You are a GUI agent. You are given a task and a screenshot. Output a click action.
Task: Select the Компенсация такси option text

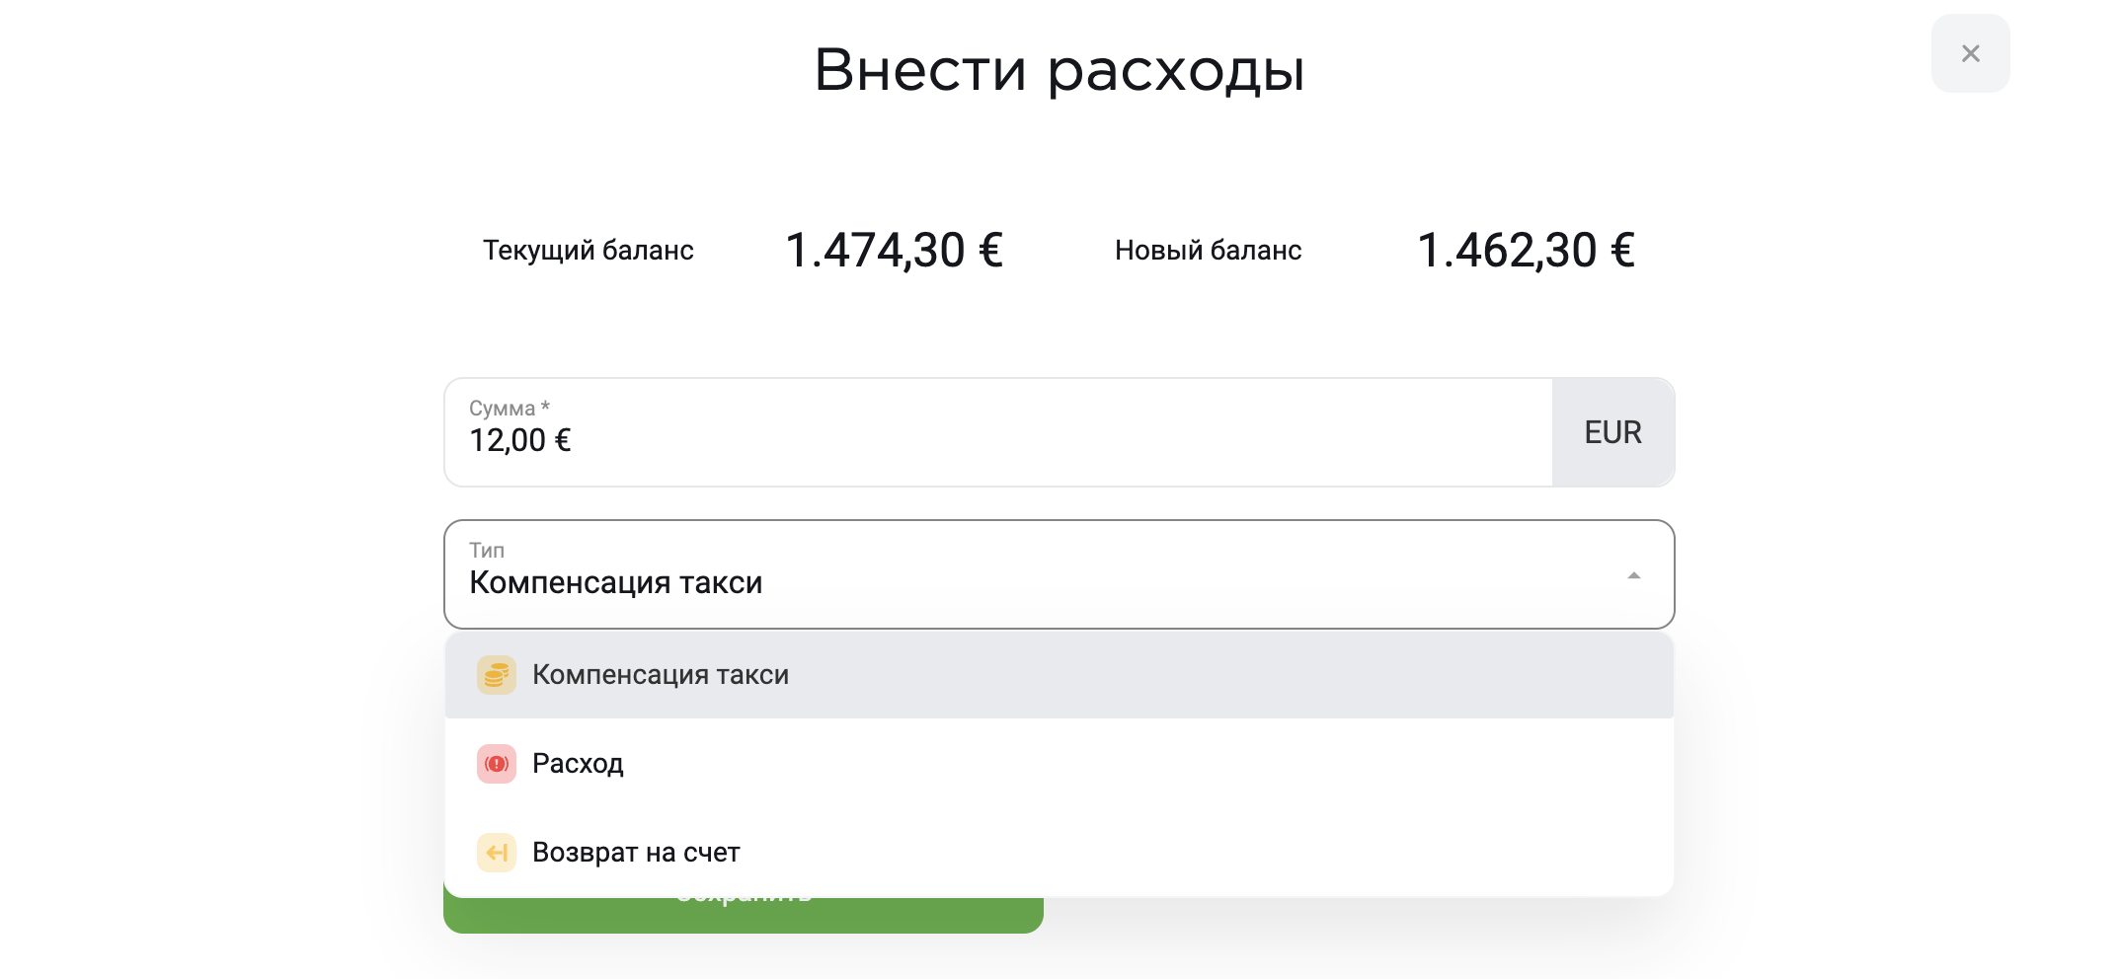tap(661, 675)
